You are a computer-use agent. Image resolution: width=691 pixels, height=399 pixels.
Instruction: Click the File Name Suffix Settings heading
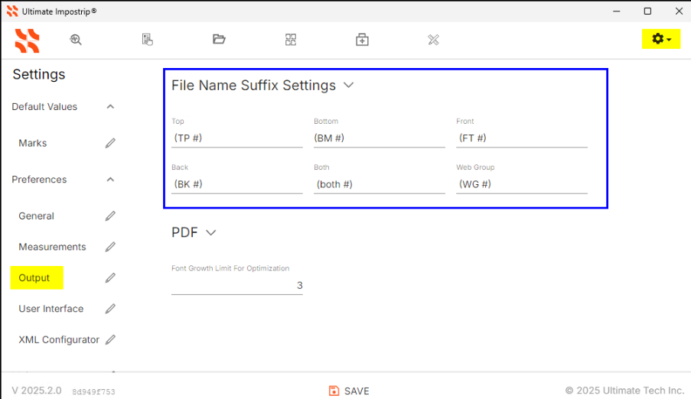pyautogui.click(x=253, y=86)
